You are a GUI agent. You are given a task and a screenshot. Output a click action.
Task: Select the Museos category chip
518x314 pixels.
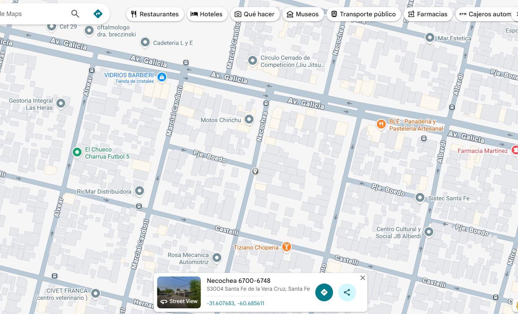tap(303, 14)
